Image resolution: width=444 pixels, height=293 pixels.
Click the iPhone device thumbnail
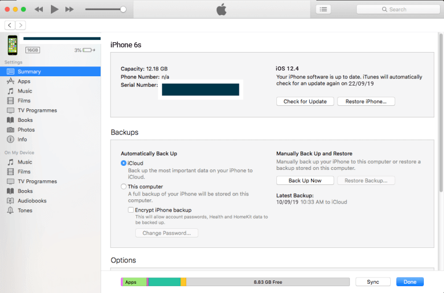(x=13, y=45)
